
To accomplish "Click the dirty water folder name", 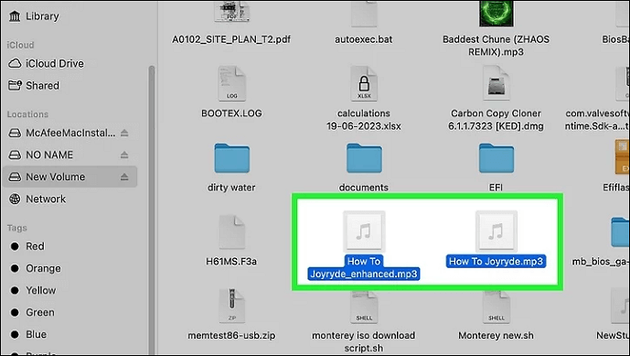I will click(231, 188).
